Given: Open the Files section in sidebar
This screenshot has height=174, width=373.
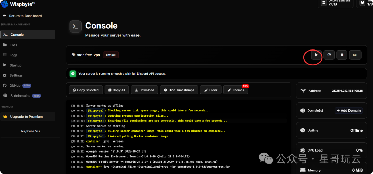Looking at the screenshot, I should pos(13,45).
